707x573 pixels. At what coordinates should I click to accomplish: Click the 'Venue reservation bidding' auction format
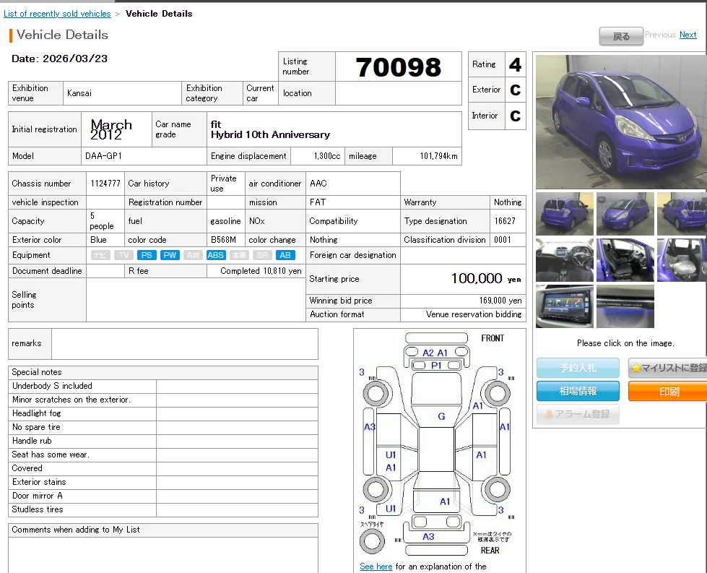click(x=474, y=314)
